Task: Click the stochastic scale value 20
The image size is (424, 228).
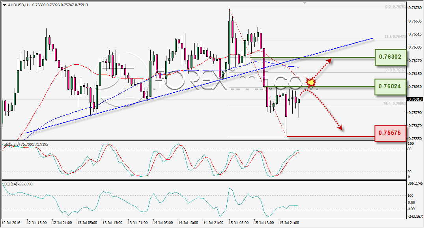Action: pos(409,172)
